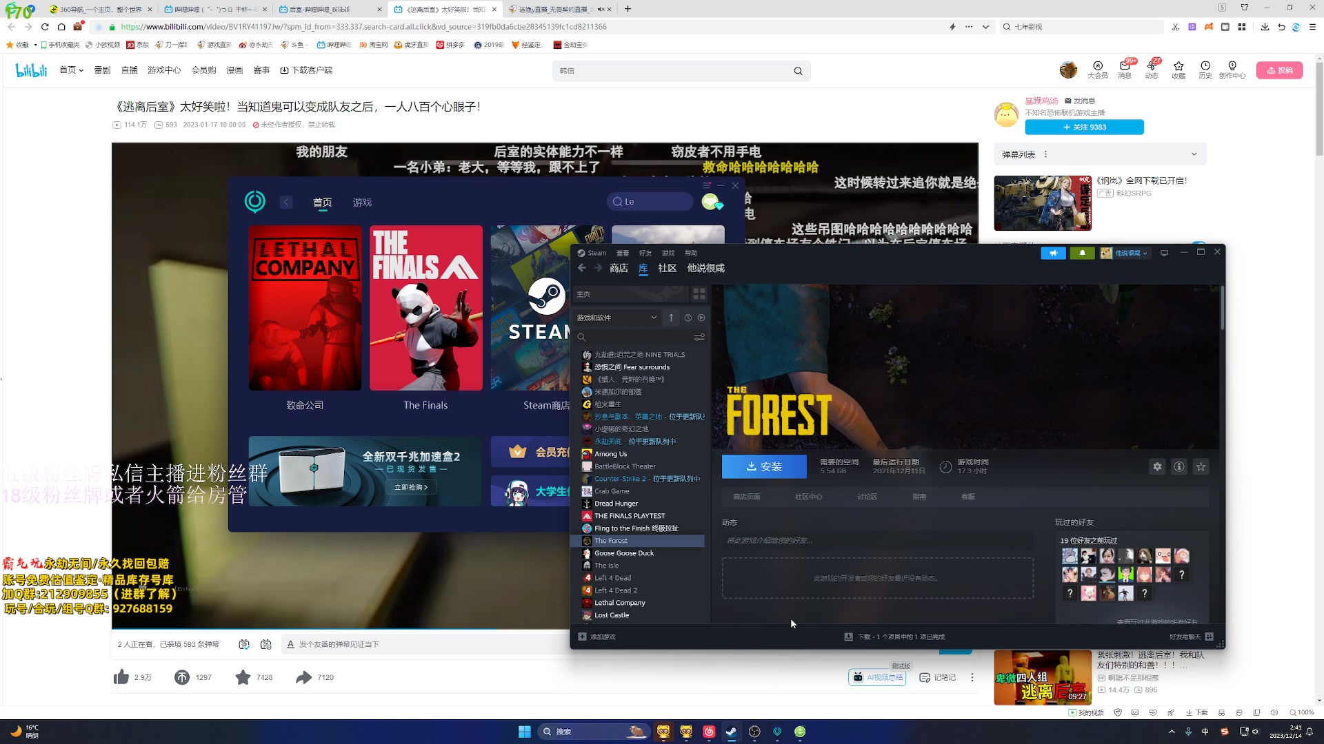Click Steam's blue announcements megaphone button
This screenshot has height=744, width=1324.
(x=1053, y=253)
